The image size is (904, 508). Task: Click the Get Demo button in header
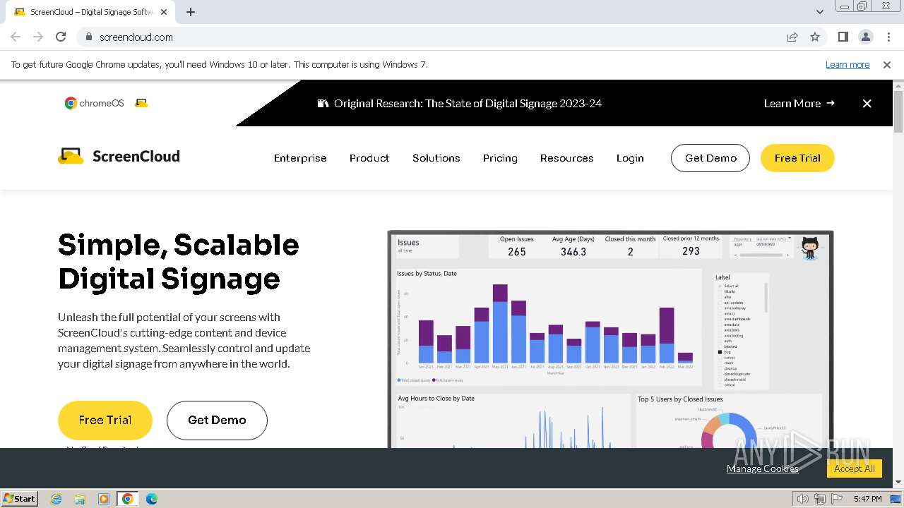point(710,158)
